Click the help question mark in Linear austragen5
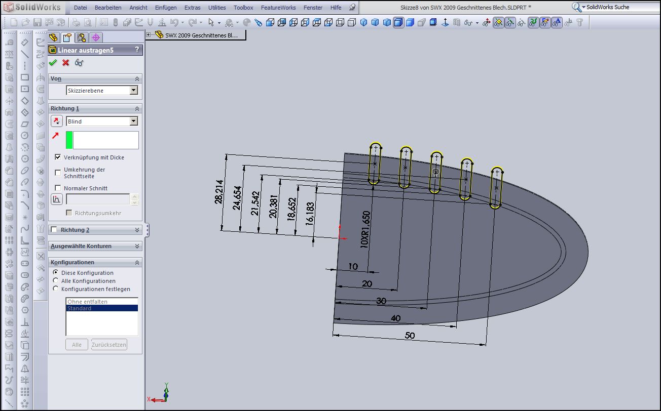Image resolution: width=661 pixels, height=411 pixels. (137, 50)
